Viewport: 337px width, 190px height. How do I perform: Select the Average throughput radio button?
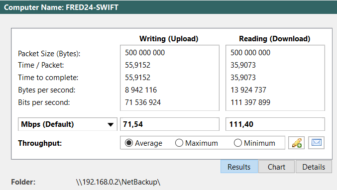coord(129,143)
